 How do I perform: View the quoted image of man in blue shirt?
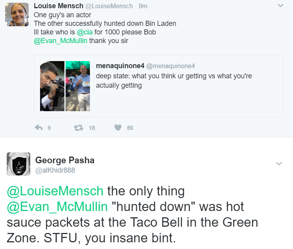pyautogui.click(x=78, y=86)
